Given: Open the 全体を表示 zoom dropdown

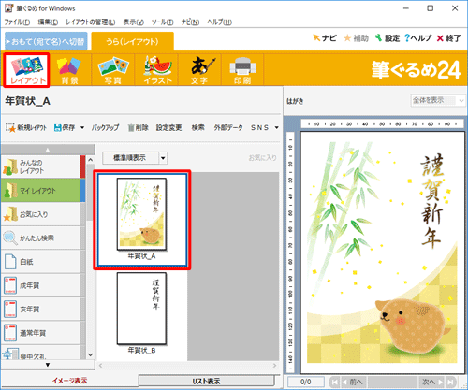Looking at the screenshot, I should [x=438, y=100].
